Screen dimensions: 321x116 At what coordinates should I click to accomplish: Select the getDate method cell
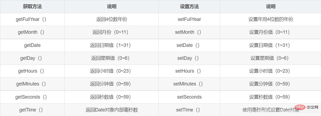click(x=32, y=45)
